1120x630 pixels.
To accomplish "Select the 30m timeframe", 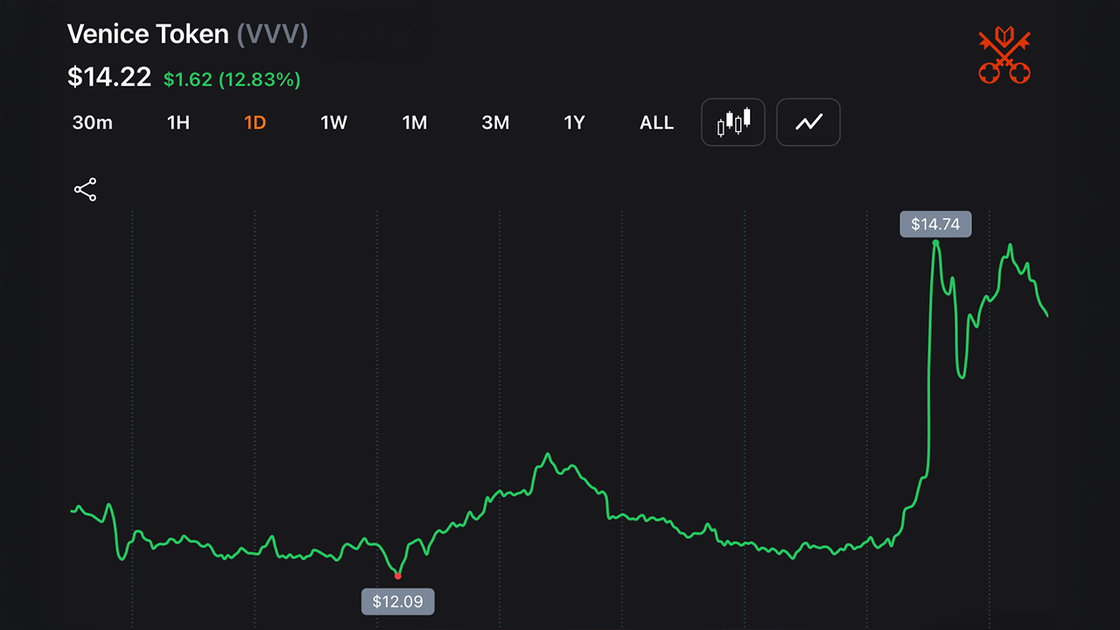I will 93,122.
